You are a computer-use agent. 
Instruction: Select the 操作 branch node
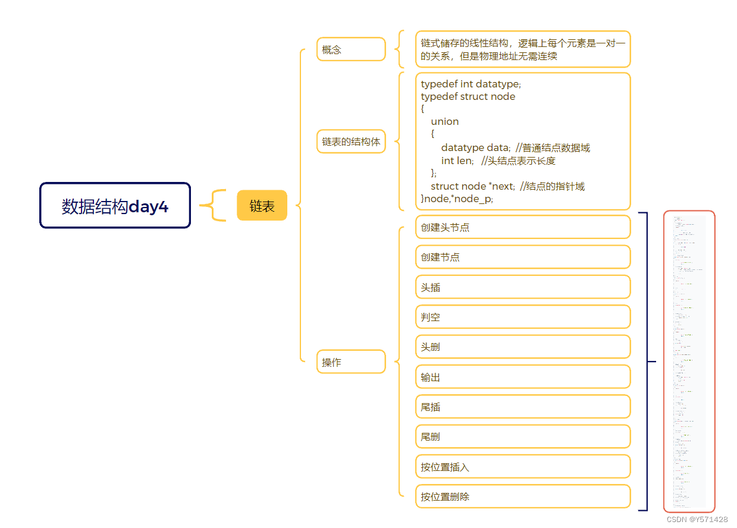pos(351,362)
